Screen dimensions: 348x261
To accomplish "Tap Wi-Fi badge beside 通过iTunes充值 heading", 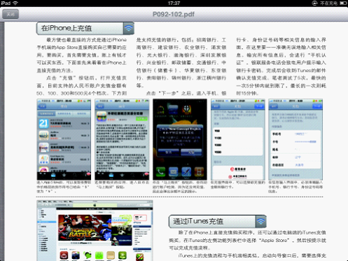I will tap(261, 221).
